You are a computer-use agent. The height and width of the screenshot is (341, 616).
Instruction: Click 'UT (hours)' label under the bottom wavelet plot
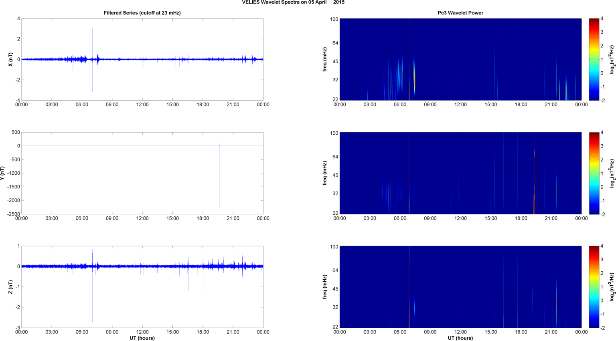pos(460,338)
